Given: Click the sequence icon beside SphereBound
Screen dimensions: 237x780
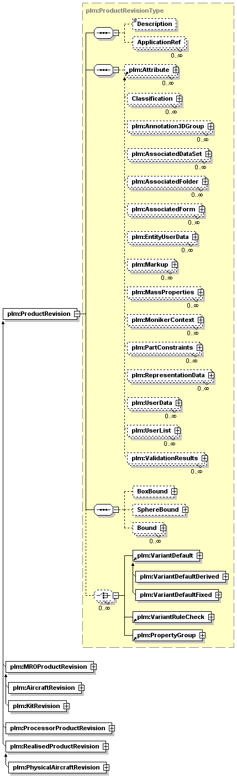Looking at the screenshot, I should click(103, 508).
